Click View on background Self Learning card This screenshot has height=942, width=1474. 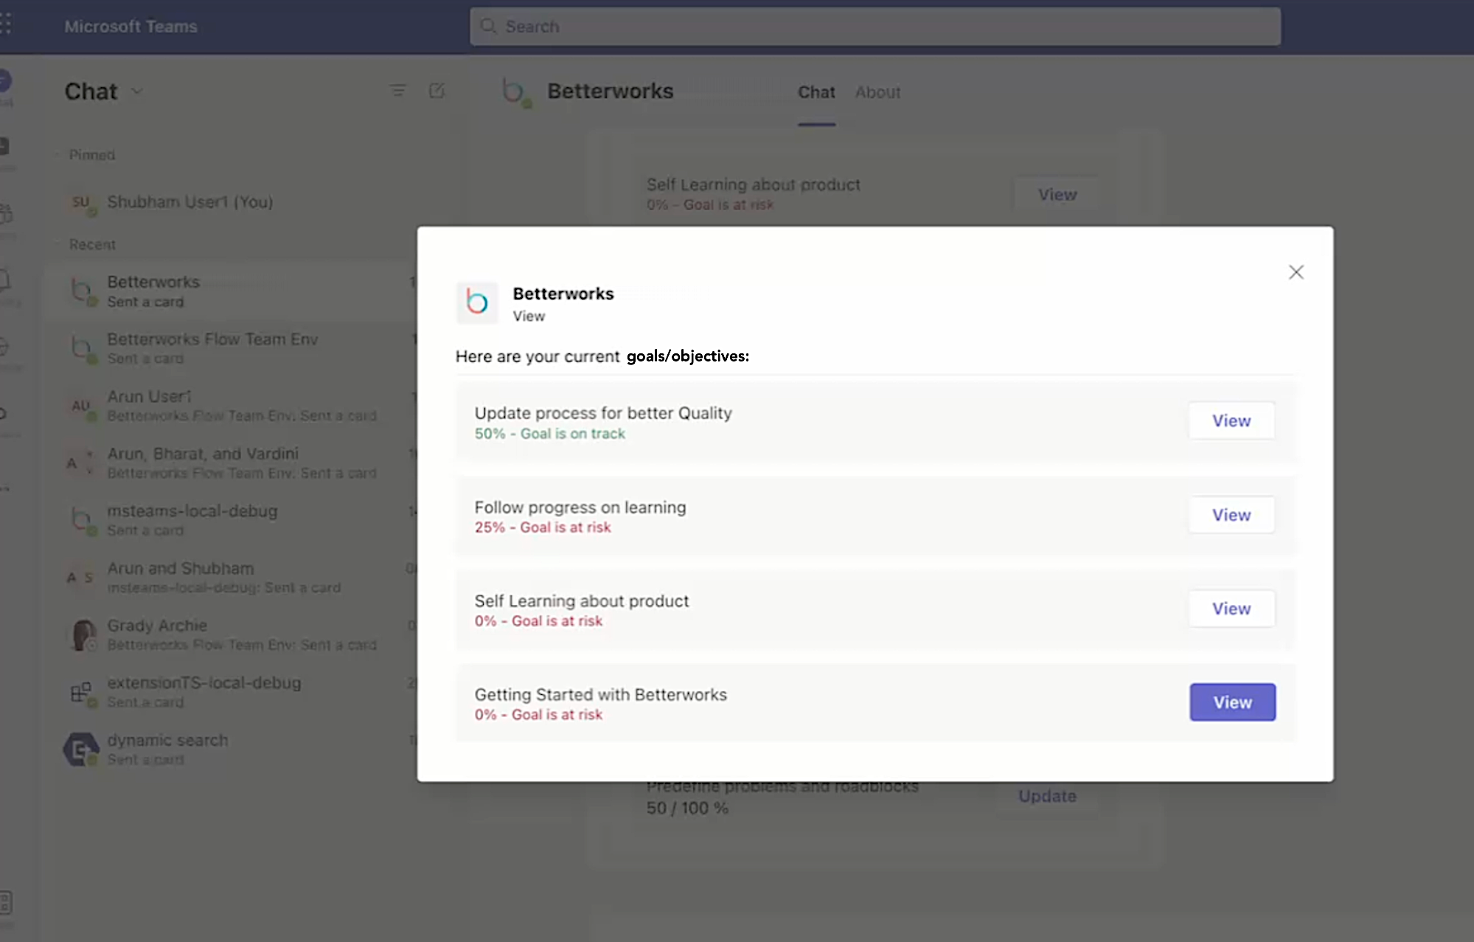pos(1057,195)
